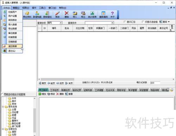Toggle the only show selected group checkbox
Screen dimensions: 176x136
[143, 22]
